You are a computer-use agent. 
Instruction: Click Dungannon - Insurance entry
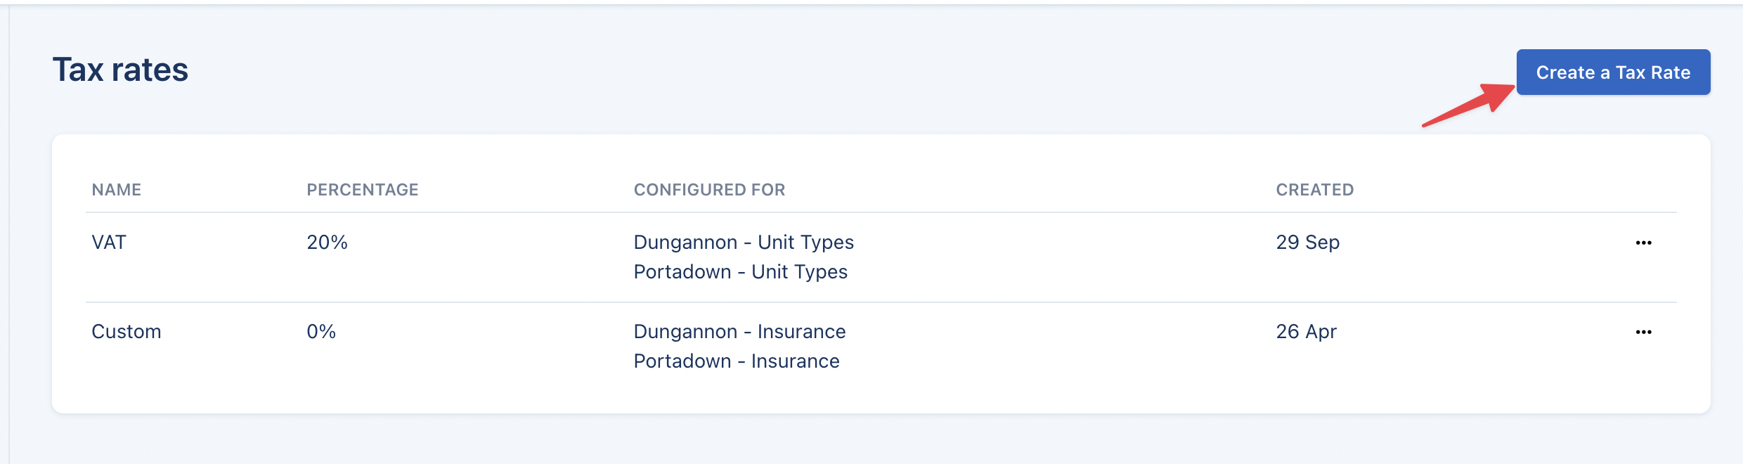point(739,332)
